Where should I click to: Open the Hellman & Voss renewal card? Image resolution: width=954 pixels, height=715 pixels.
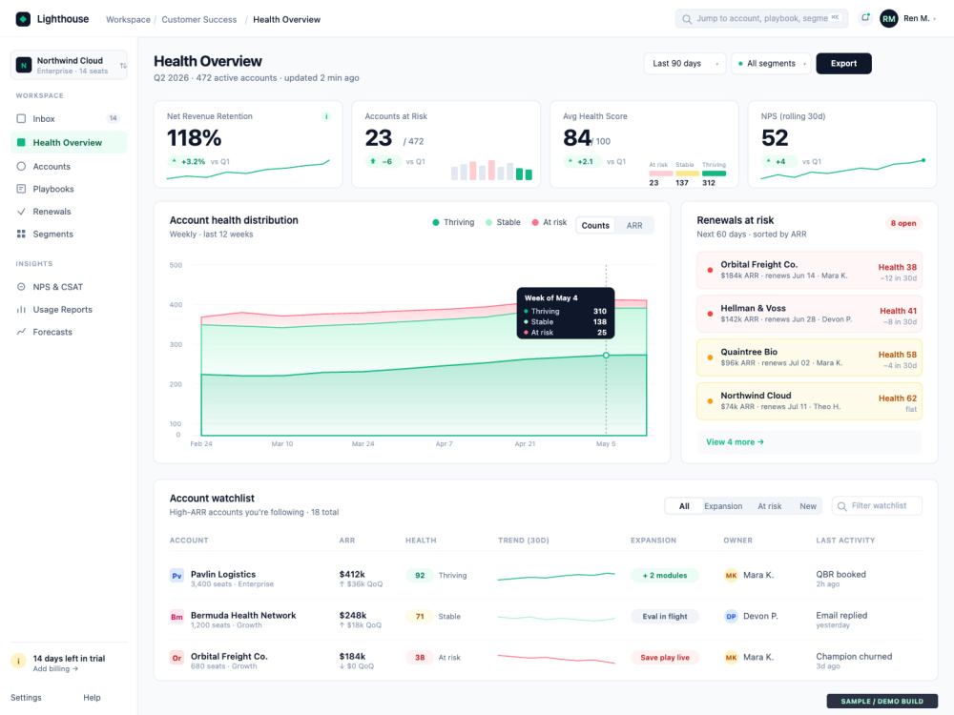tap(809, 313)
